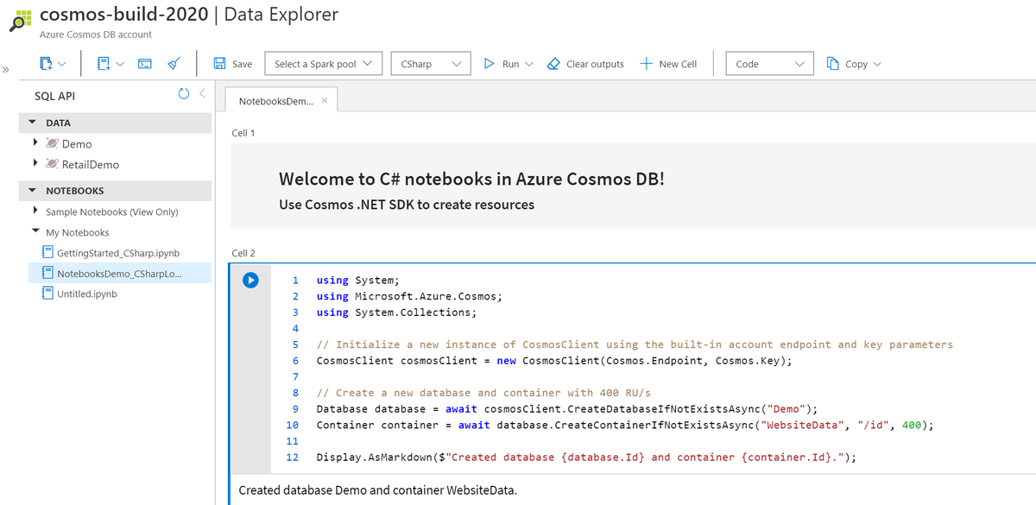Screen dimensions: 1036x505
Task: Click the Clear outputs eraser icon
Action: (x=554, y=64)
